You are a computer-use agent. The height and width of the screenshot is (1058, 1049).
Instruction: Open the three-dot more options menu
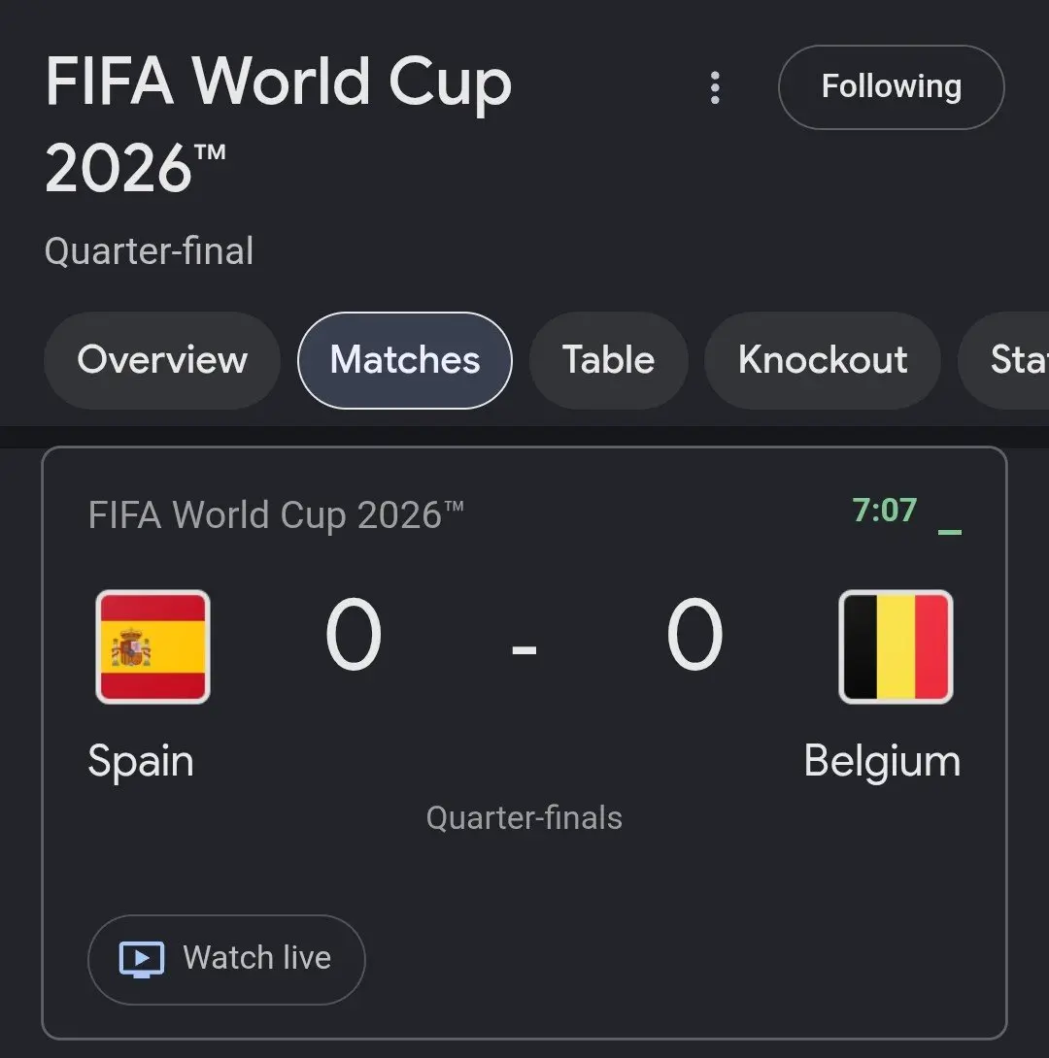[x=715, y=87]
